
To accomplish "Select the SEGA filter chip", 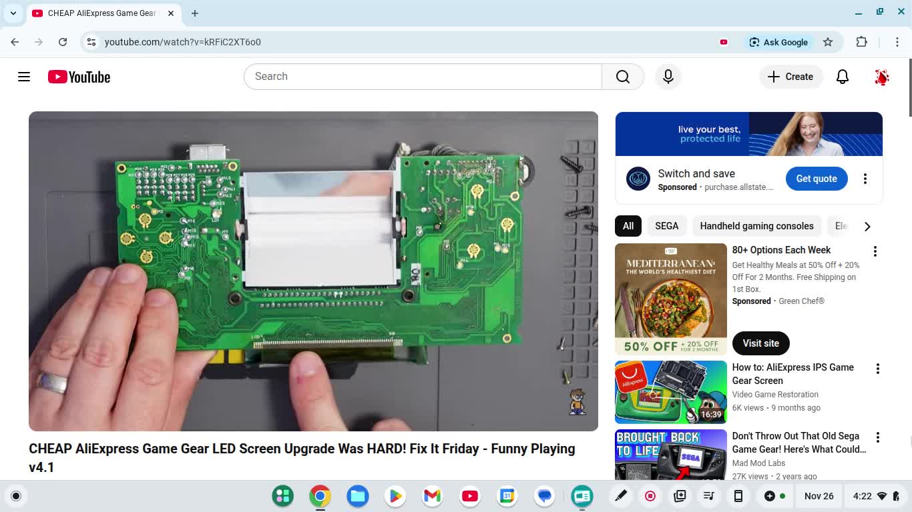I will pyautogui.click(x=666, y=226).
